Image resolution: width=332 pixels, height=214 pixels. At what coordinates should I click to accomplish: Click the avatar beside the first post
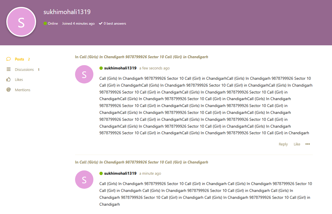coord(84,74)
